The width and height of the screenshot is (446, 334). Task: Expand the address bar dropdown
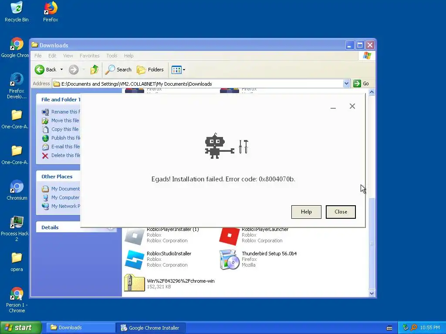(x=346, y=83)
